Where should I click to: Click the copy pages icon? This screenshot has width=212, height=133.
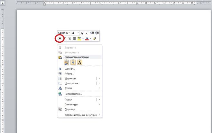60,53
